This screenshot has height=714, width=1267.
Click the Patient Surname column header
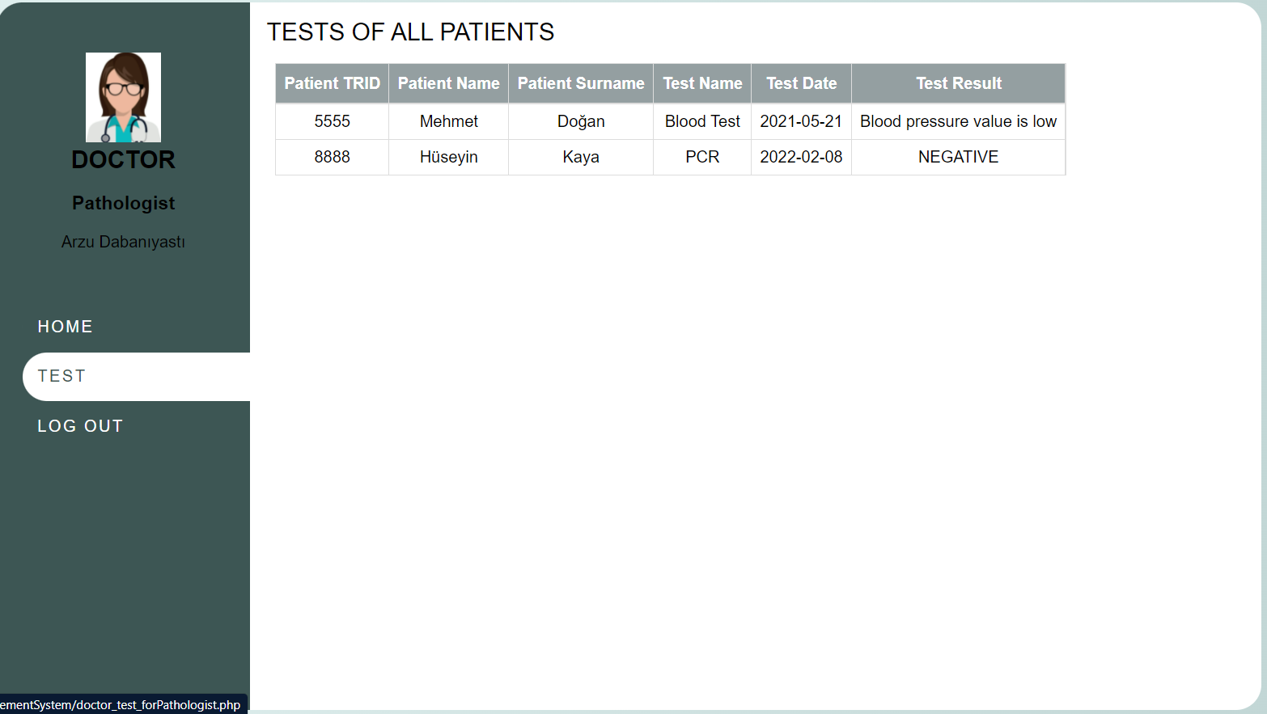(x=580, y=83)
